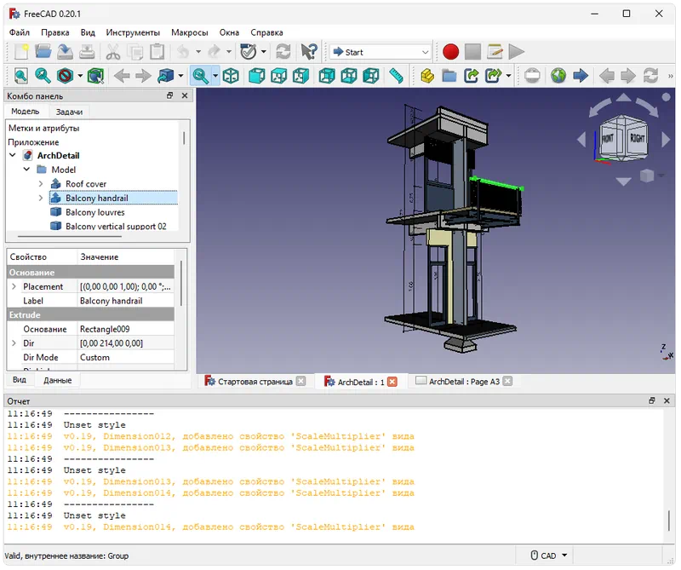Start macro recording with the red circle
This screenshot has width=681, height=570.
(x=450, y=52)
